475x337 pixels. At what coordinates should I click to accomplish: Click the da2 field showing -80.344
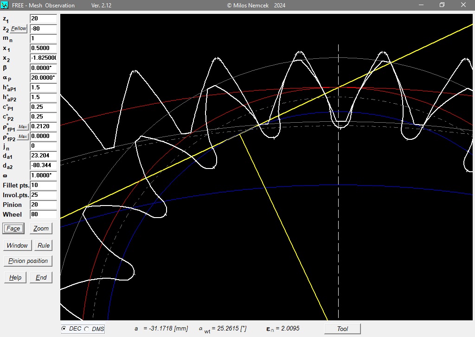pyautogui.click(x=43, y=165)
